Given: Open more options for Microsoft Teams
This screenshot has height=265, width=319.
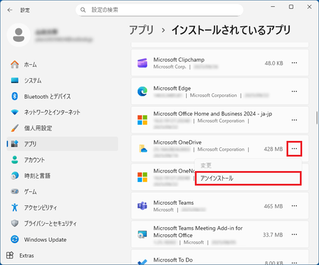Looking at the screenshot, I should coord(294,206).
